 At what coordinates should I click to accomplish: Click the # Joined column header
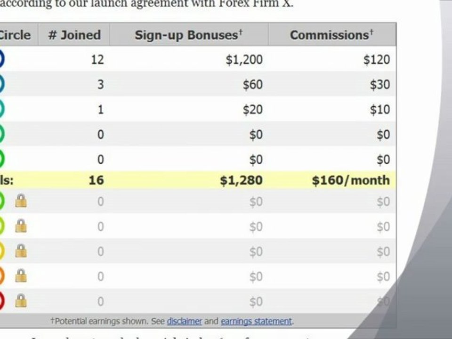coord(74,35)
